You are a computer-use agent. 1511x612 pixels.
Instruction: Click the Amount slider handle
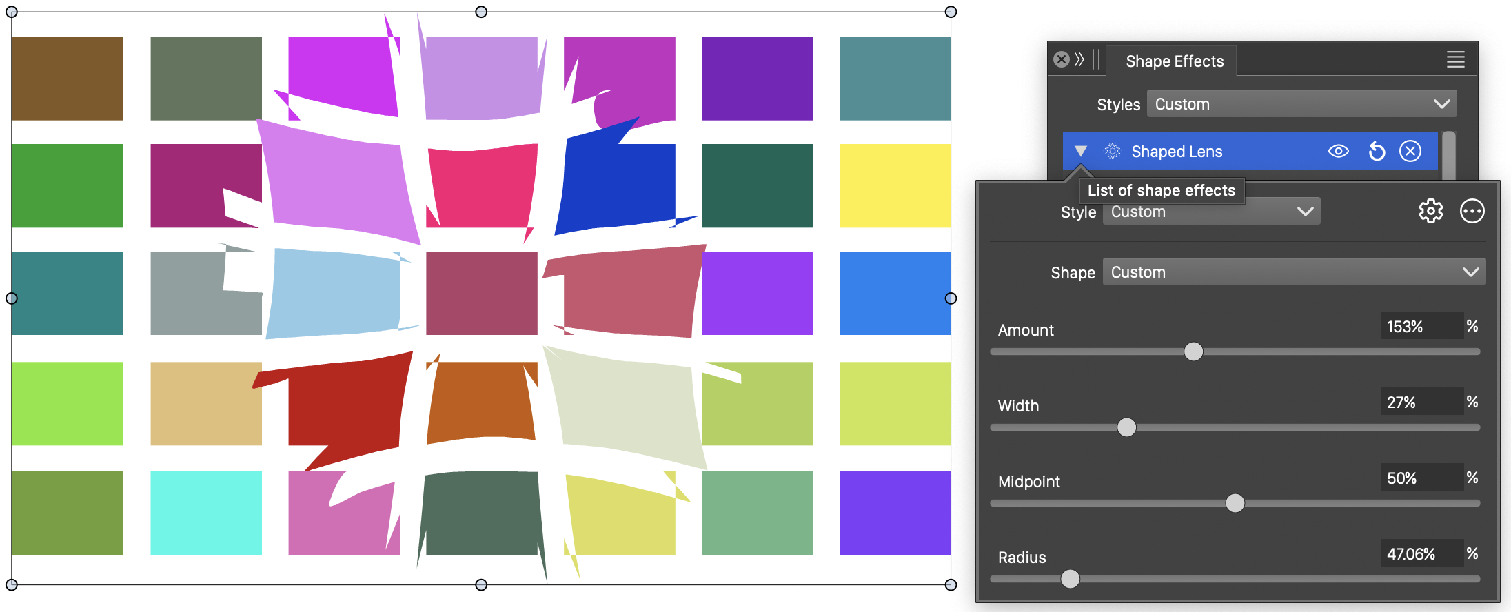tap(1193, 351)
